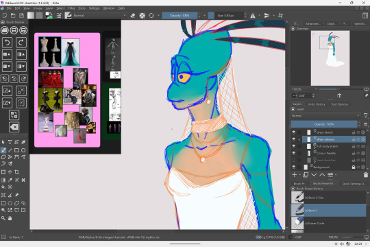Click the brush Opacity 100% slider in toolbar
Viewport: 370px width, 247px height.
180,16
